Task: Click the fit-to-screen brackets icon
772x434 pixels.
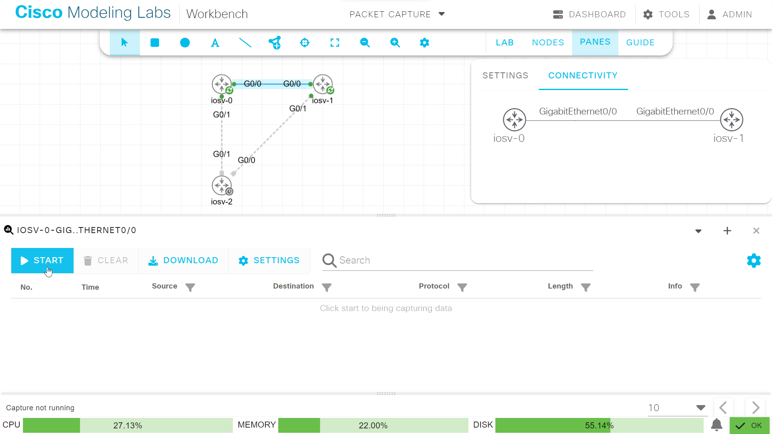Action: (x=335, y=43)
